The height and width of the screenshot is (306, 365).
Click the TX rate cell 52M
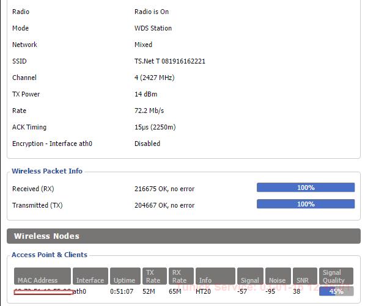tap(149, 291)
